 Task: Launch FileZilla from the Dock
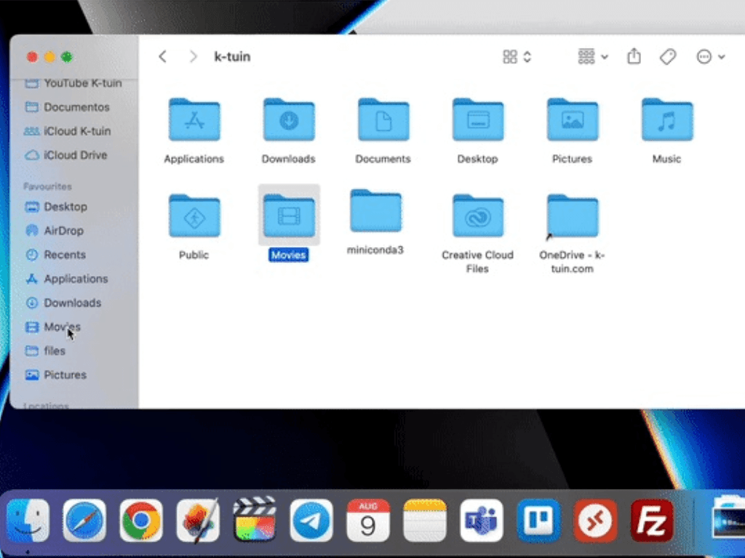[x=651, y=520]
